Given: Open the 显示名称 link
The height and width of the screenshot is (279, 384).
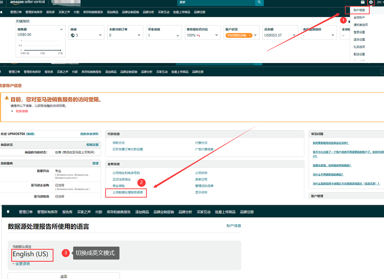Looking at the screenshot, I should click(x=201, y=192).
